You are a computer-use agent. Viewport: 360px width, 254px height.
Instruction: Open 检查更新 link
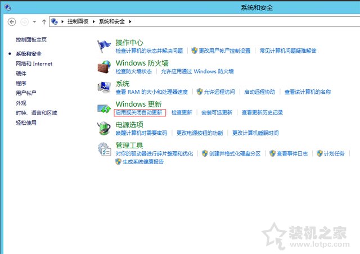coord(182,112)
